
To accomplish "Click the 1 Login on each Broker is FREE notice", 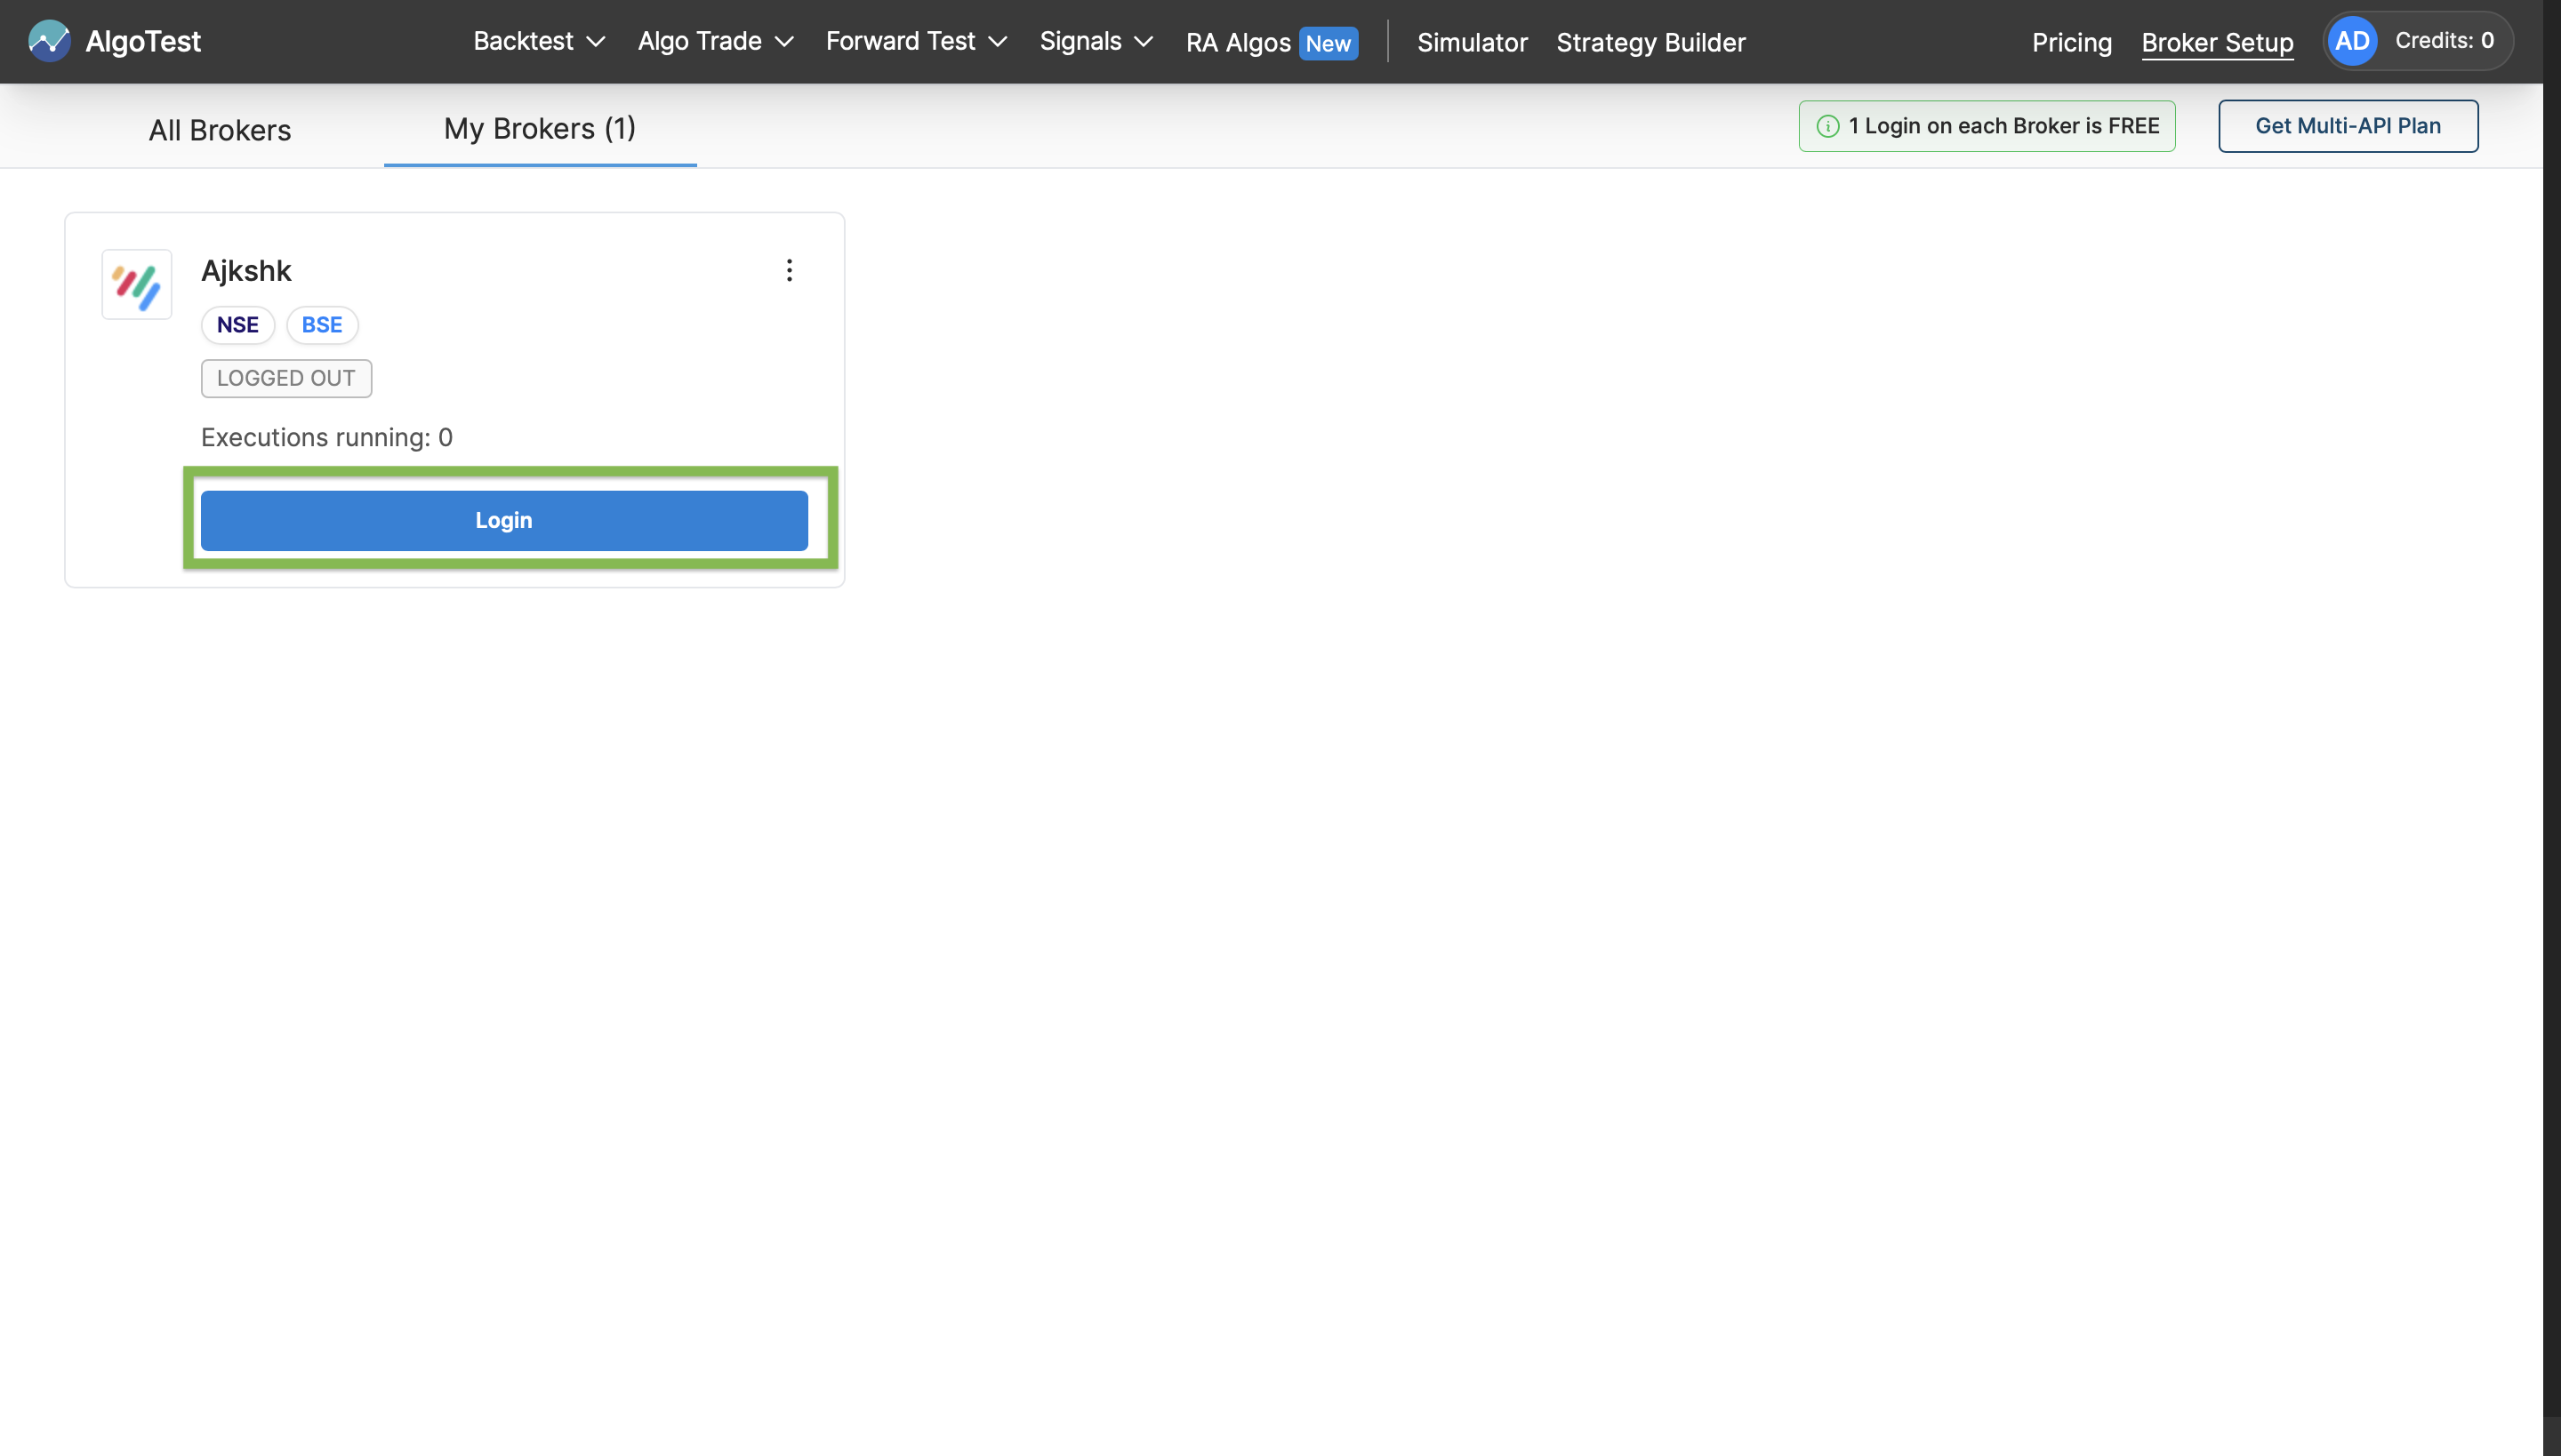I will (1987, 126).
